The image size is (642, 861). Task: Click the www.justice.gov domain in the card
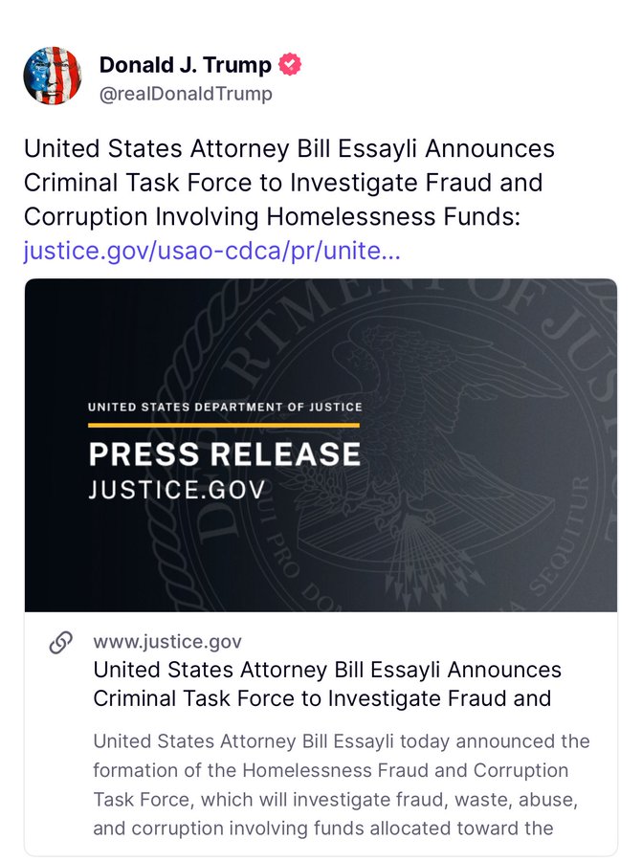(167, 641)
